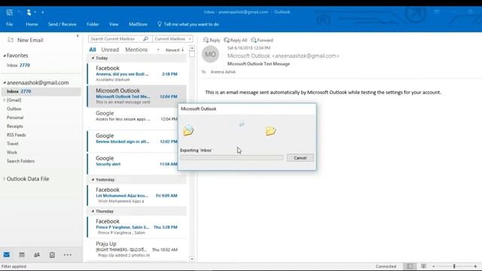Click the Undo quick access icon
The width and height of the screenshot is (482, 271).
[20, 12]
